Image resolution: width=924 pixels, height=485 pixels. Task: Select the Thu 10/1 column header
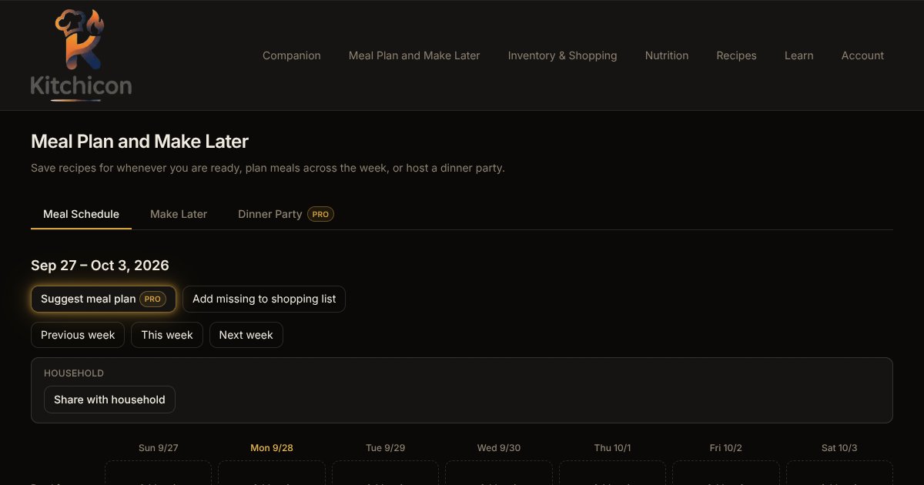pos(613,447)
